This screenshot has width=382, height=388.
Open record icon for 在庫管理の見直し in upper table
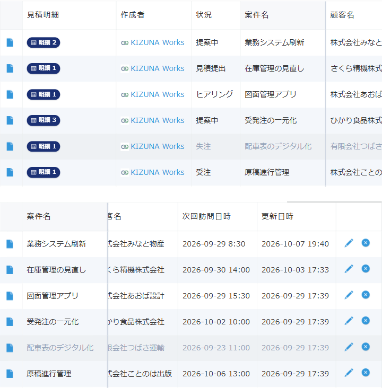pyautogui.click(x=10, y=68)
